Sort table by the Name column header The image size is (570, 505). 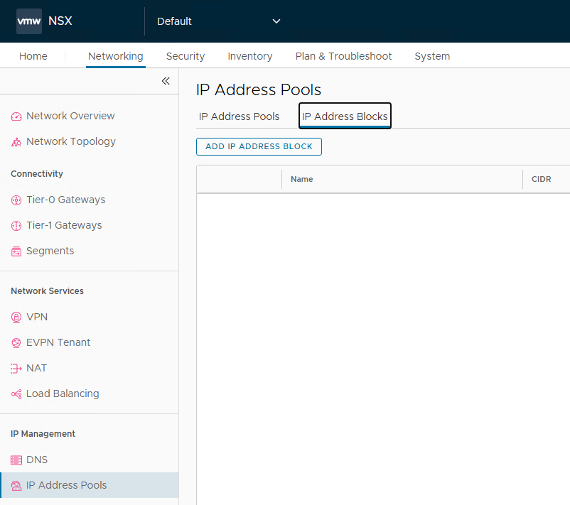coord(302,179)
